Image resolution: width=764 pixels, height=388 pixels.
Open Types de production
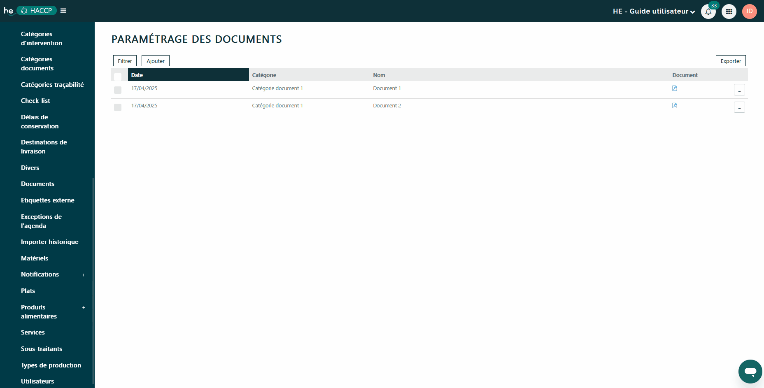(x=51, y=365)
